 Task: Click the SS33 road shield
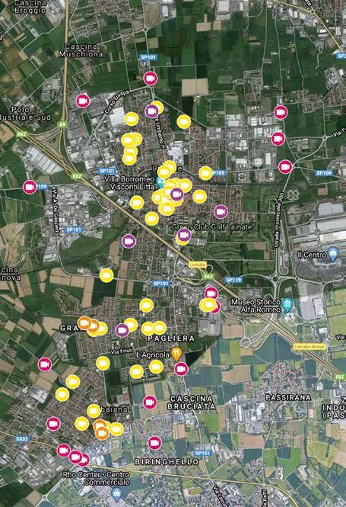point(22,439)
